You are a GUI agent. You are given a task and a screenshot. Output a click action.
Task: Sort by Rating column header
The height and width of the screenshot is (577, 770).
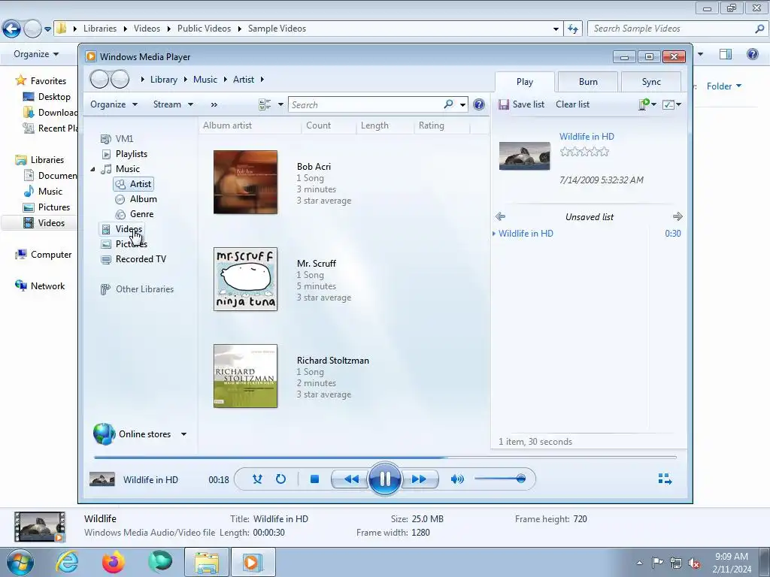[x=442, y=125]
